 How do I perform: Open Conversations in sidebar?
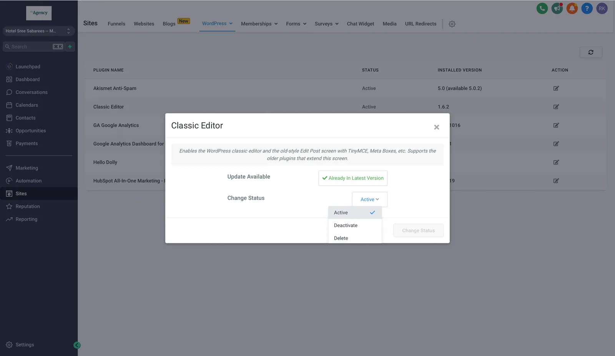[x=32, y=92]
